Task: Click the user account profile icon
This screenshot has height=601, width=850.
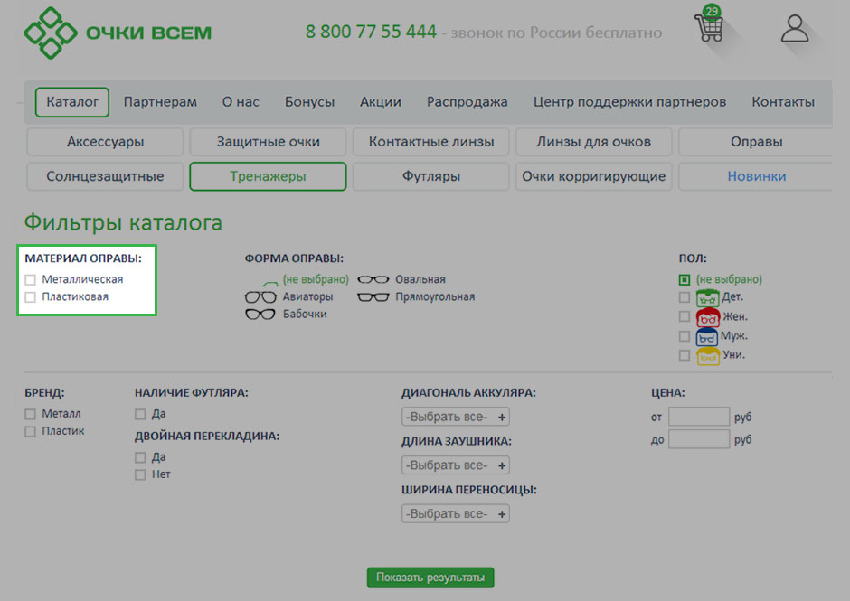Action: pos(795,29)
